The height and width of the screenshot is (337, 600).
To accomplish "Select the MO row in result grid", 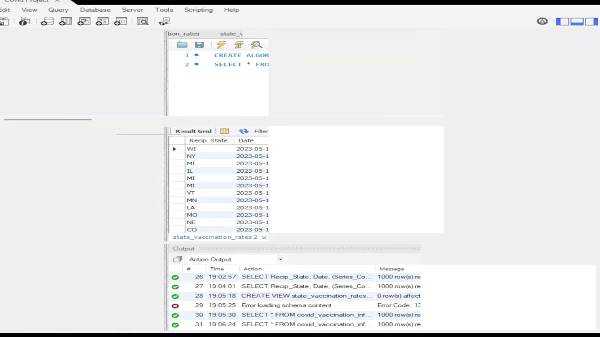I will (x=219, y=215).
